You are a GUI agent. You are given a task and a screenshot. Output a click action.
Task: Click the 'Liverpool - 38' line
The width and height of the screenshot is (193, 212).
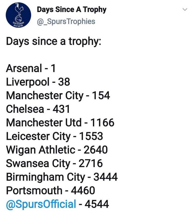click(x=38, y=82)
